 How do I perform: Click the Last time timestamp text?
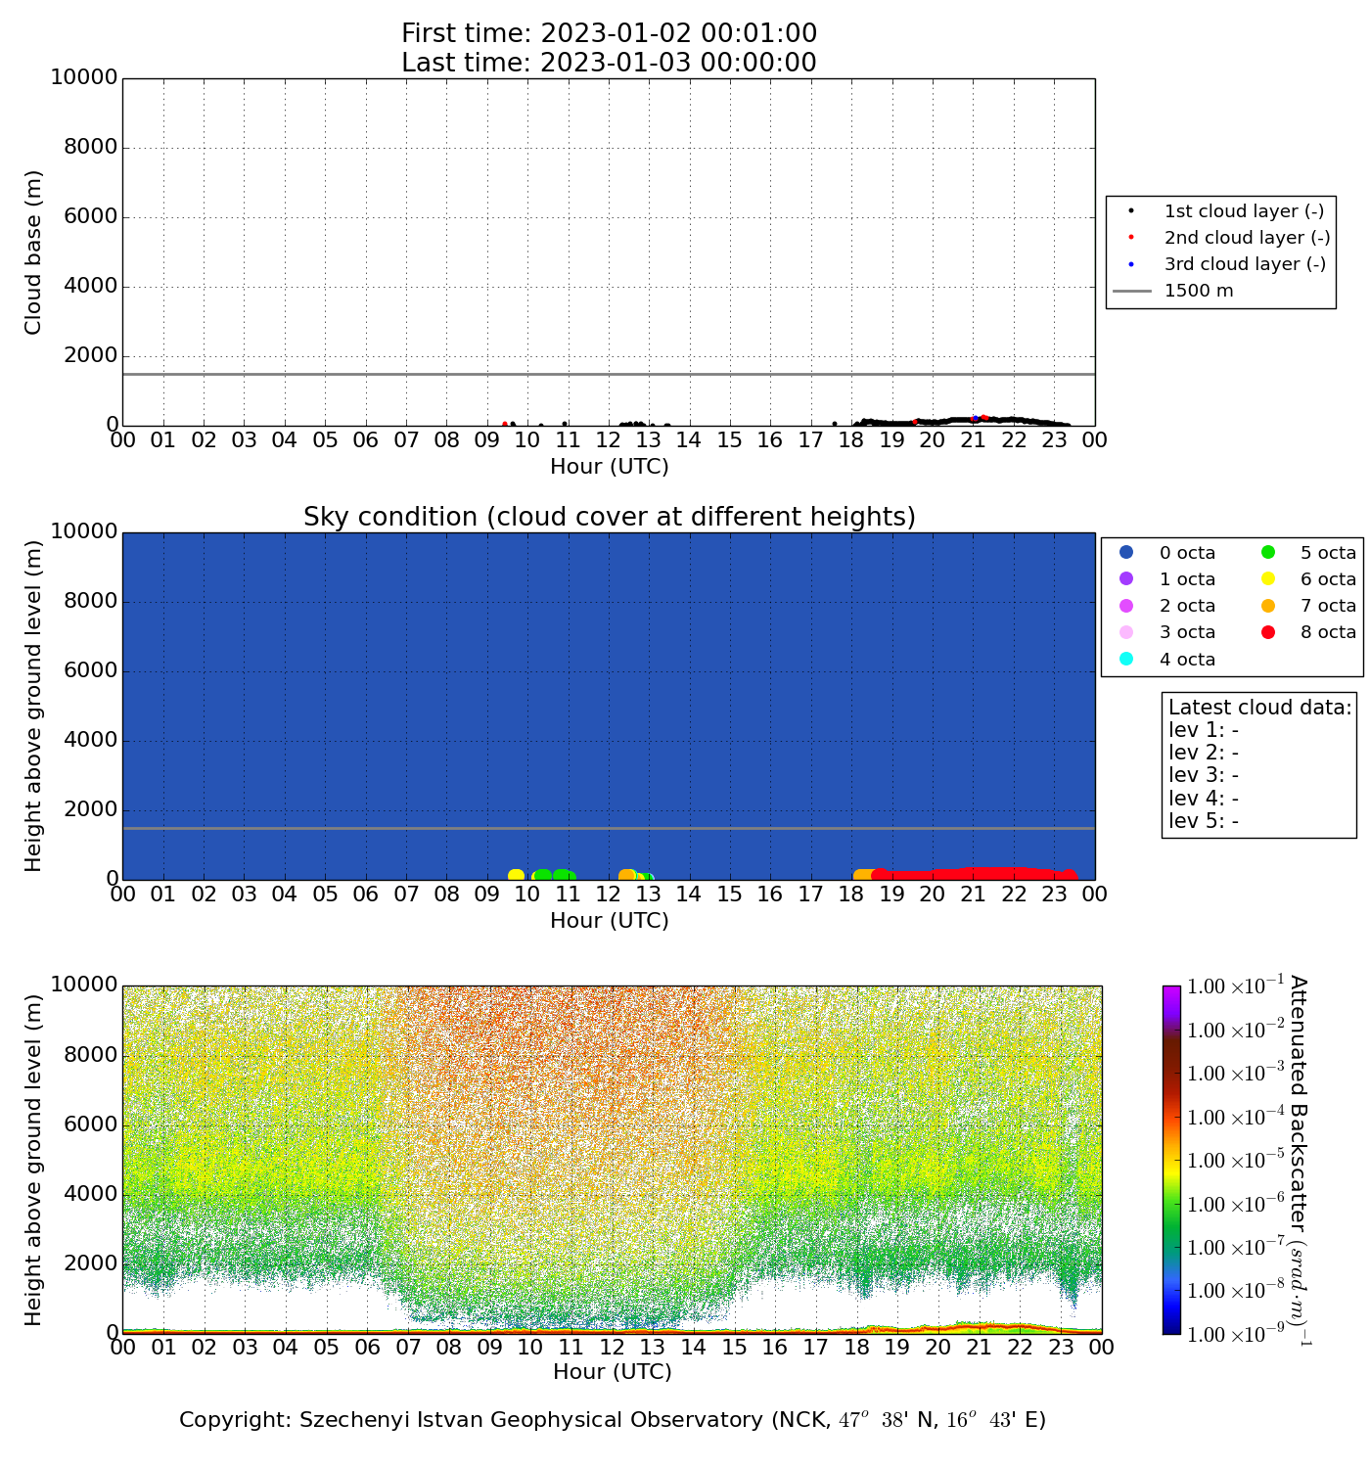coord(609,63)
